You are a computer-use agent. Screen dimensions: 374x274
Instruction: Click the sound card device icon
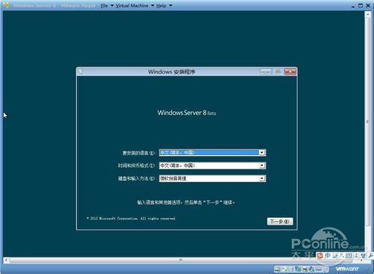pos(311,270)
